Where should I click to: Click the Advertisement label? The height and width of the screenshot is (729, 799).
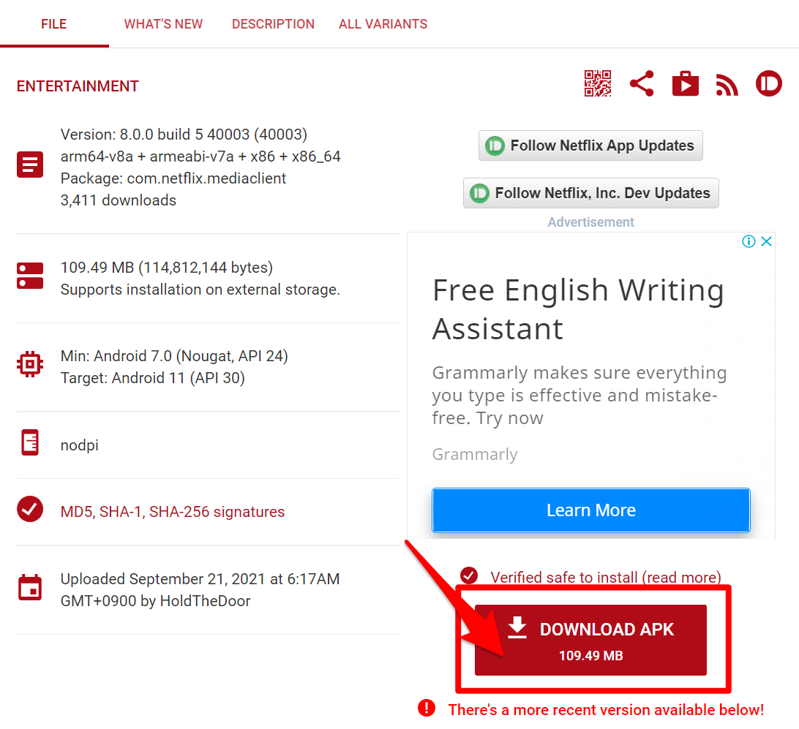[590, 222]
